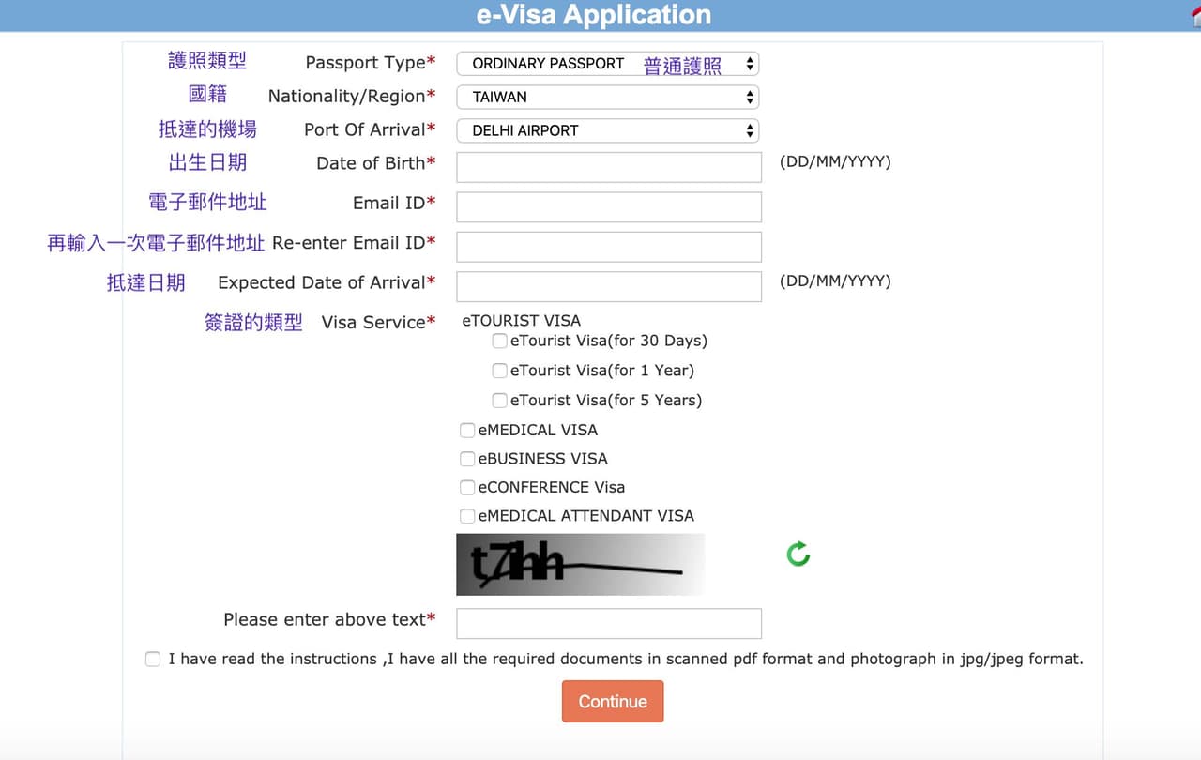Screen dimensions: 1201x760
Task: Select the eCONFERENCE Visa checkbox
Action: tap(467, 488)
